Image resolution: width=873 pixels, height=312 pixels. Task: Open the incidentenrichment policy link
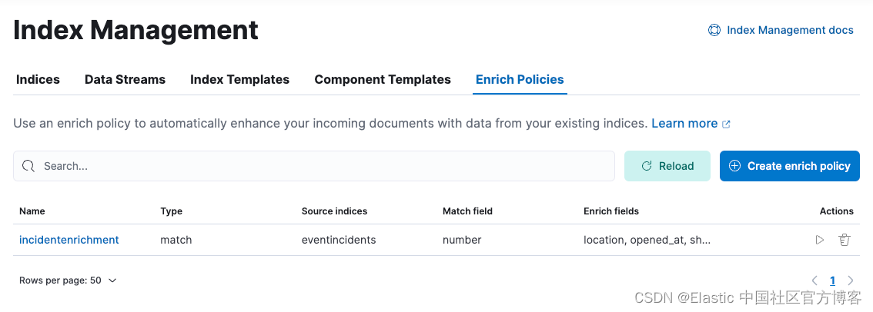[x=69, y=240]
